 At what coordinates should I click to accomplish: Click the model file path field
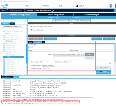[x=69, y=54]
